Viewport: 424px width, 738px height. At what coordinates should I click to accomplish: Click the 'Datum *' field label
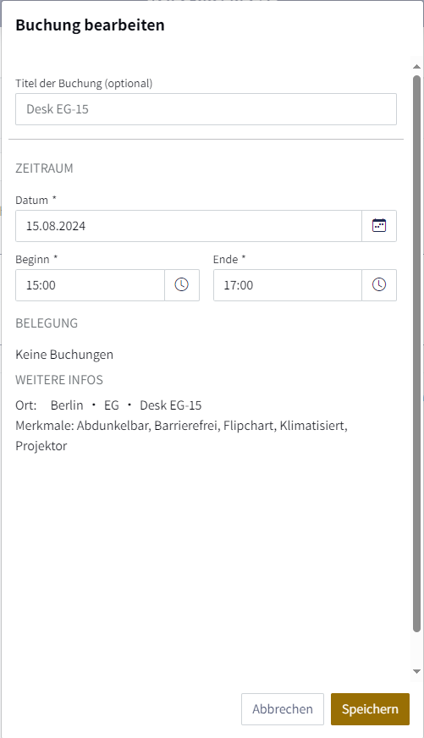pyautogui.click(x=36, y=200)
